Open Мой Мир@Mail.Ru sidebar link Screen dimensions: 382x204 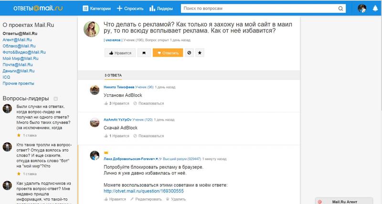point(21,59)
